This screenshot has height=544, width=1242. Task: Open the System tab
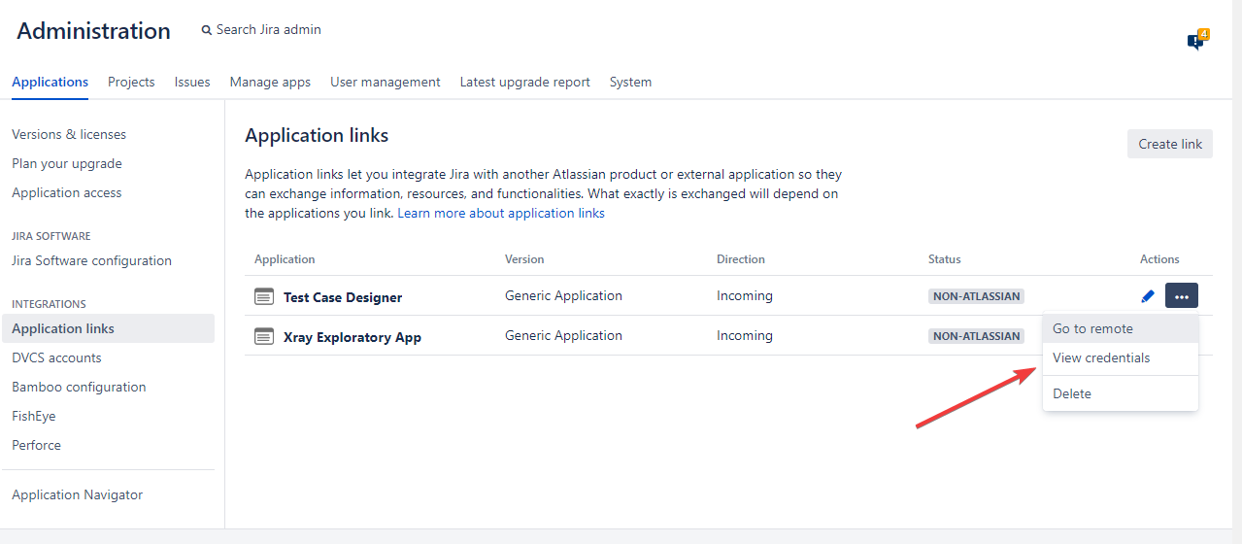(x=630, y=82)
